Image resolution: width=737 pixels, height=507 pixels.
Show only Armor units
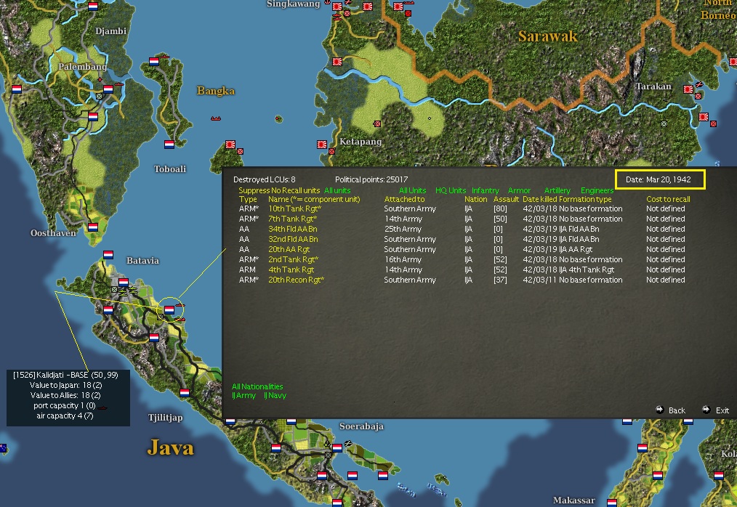click(519, 190)
